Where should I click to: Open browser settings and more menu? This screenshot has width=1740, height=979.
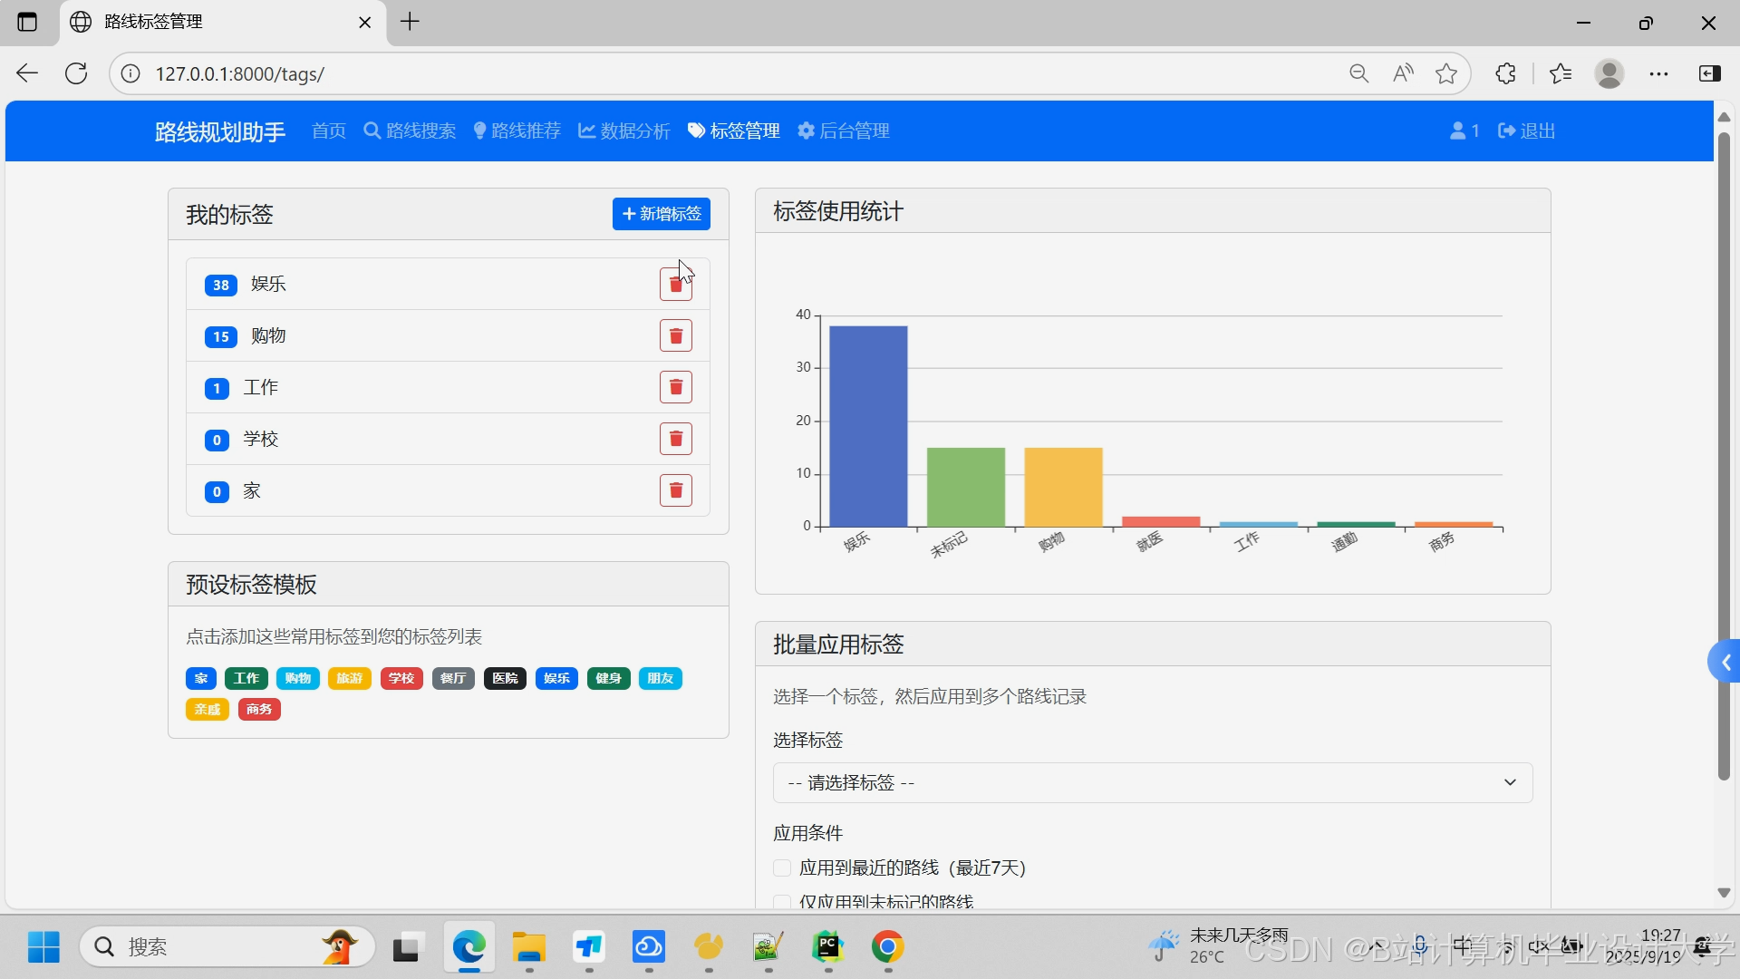point(1658,73)
